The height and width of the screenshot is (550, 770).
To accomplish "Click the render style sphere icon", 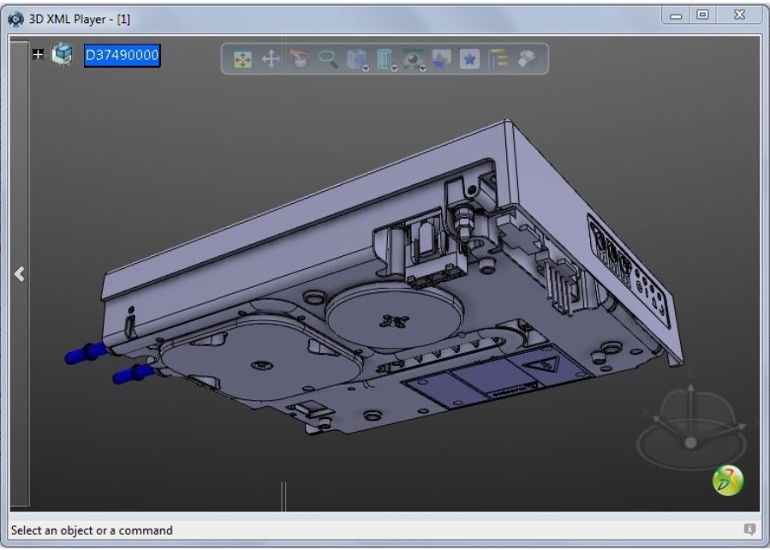I will tap(413, 59).
